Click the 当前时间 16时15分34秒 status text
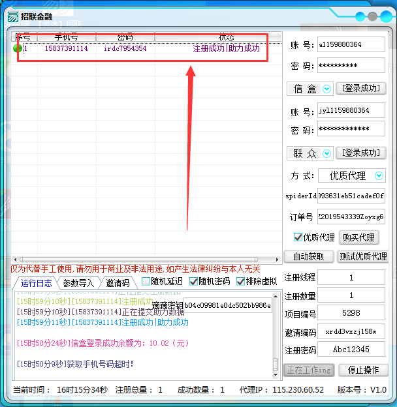 pos(60,389)
